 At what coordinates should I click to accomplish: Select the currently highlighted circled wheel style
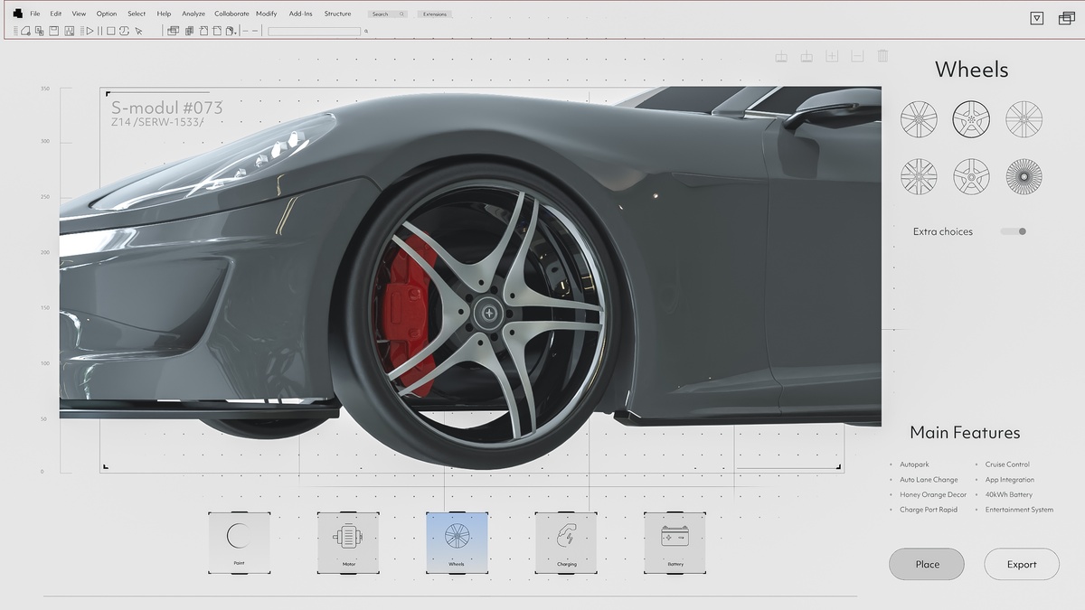tap(970, 118)
